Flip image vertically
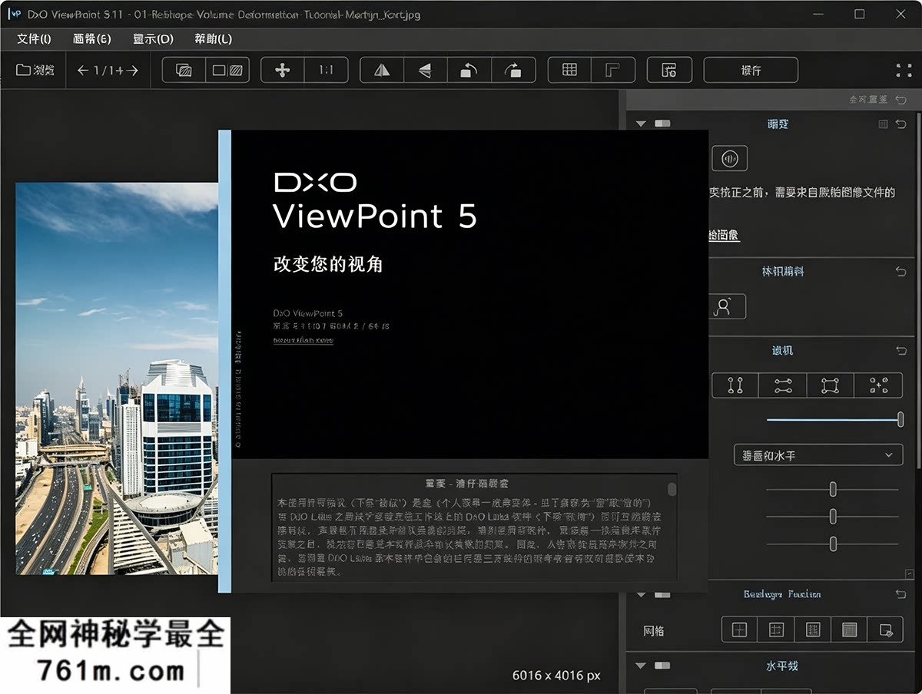 (x=425, y=70)
